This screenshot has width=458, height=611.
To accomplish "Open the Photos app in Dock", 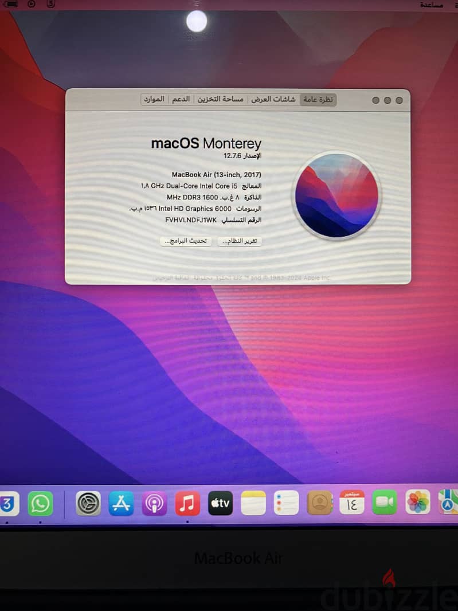I will [x=418, y=502].
